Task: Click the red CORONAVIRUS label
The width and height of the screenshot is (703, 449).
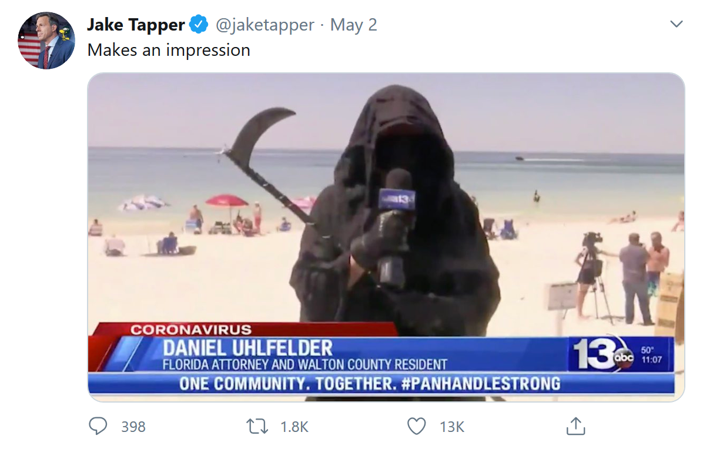Action: pyautogui.click(x=191, y=330)
